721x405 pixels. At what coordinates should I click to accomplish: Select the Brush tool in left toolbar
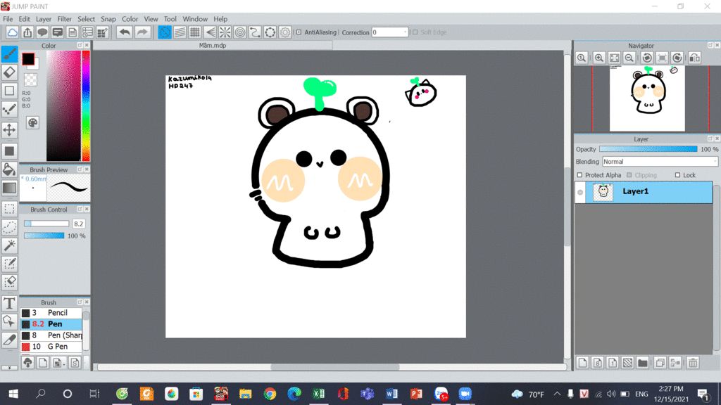[9, 54]
